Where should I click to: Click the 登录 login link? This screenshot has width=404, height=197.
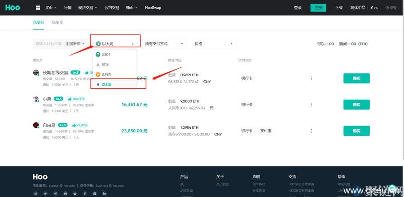[298, 8]
